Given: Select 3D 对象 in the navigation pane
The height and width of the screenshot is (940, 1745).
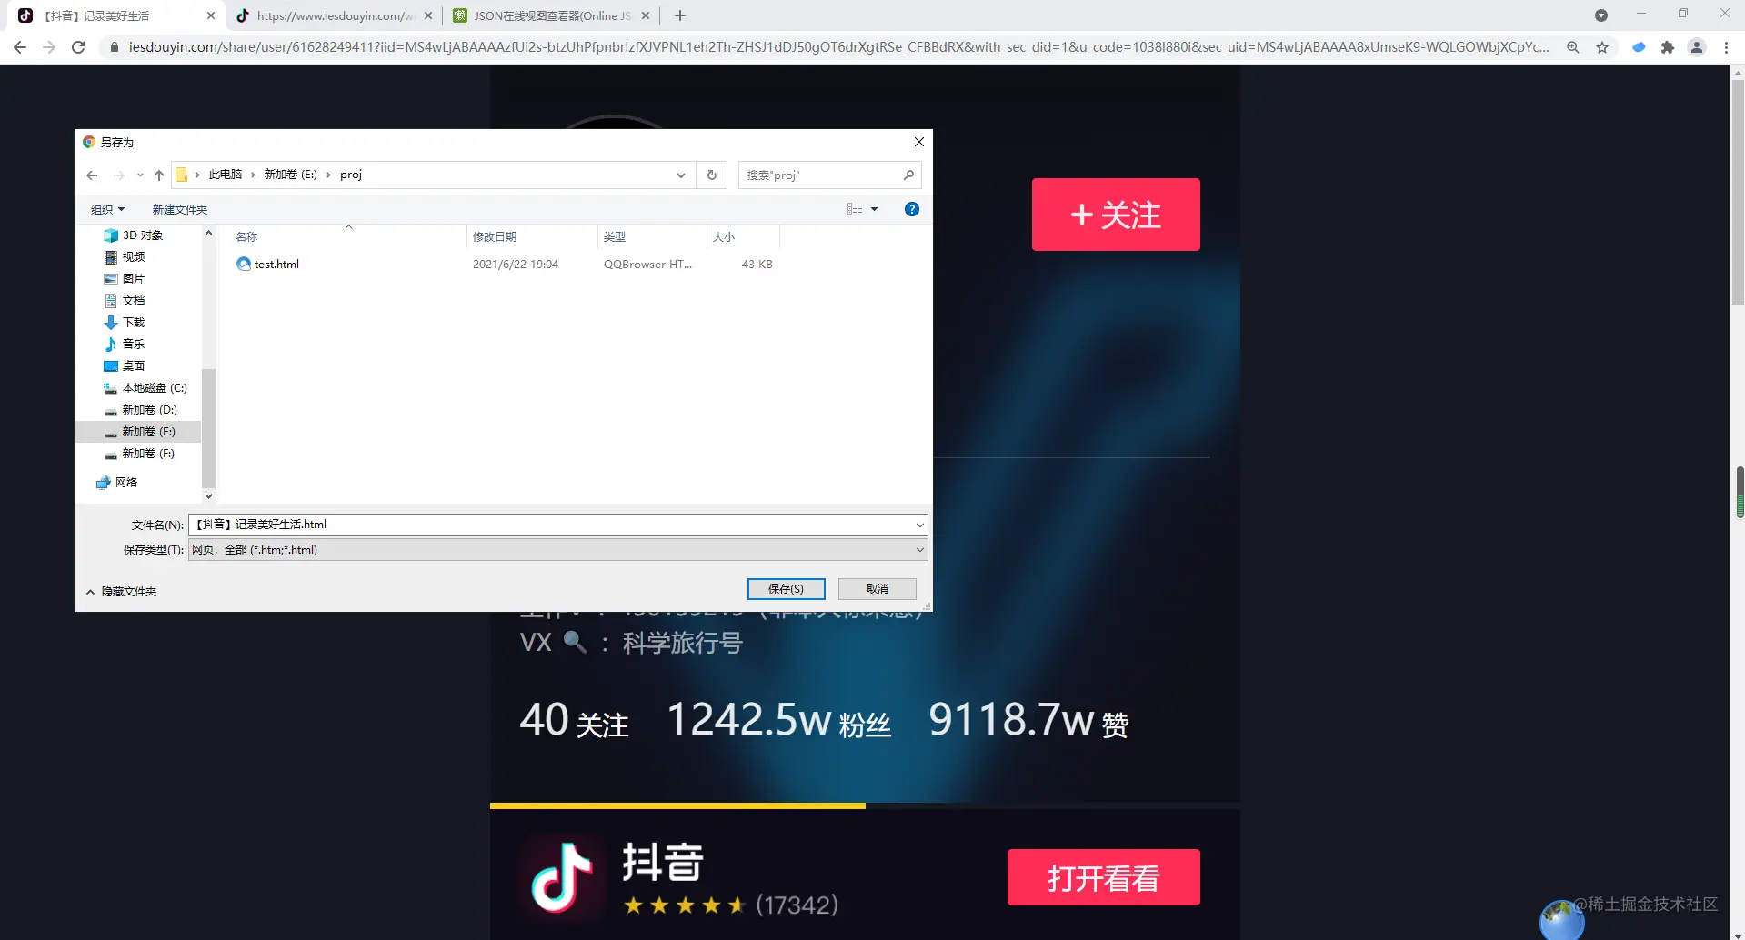Looking at the screenshot, I should [143, 235].
